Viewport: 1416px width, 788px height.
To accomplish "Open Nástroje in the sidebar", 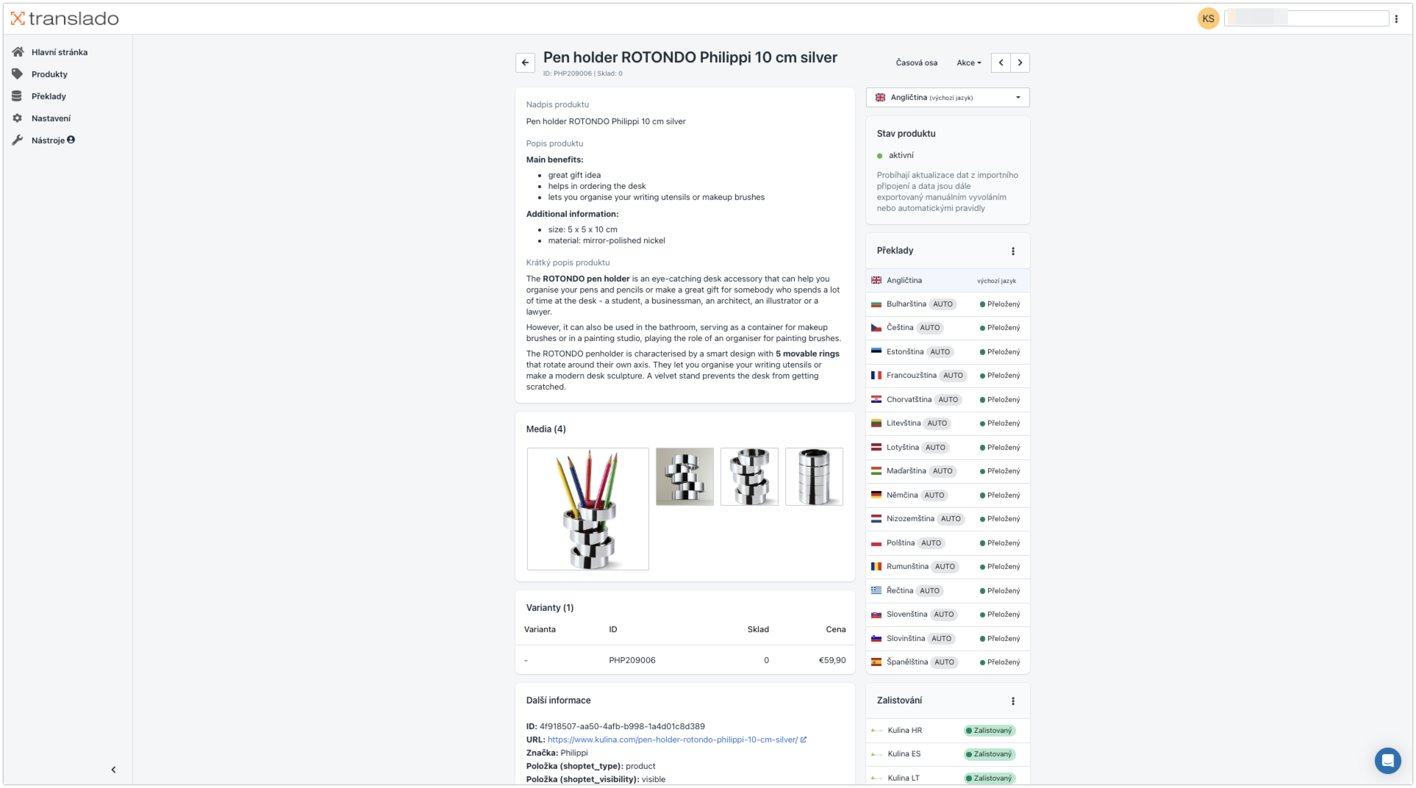I will click(48, 140).
